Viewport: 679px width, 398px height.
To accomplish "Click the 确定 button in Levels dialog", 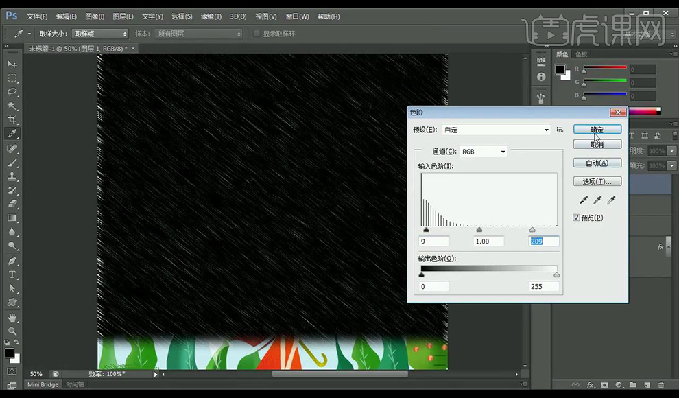I will click(x=597, y=129).
